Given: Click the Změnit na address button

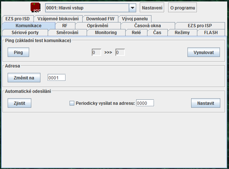Looking at the screenshot, I should pyautogui.click(x=24, y=78).
